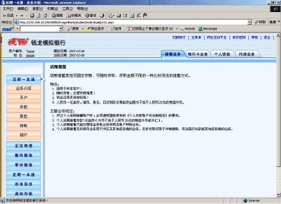The image size is (281, 204).
Task: Click the MSN toolbar search input field
Action: [40, 29]
